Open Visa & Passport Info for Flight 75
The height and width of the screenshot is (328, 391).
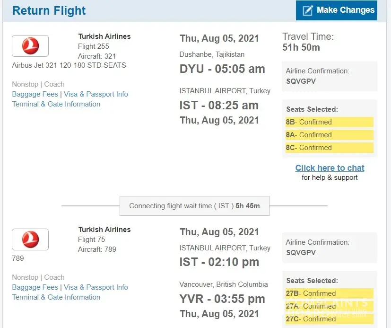click(x=96, y=287)
